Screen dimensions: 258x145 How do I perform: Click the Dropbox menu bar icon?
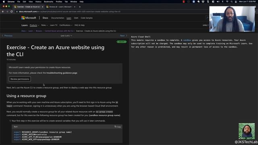pyautogui.click(x=203, y=2)
